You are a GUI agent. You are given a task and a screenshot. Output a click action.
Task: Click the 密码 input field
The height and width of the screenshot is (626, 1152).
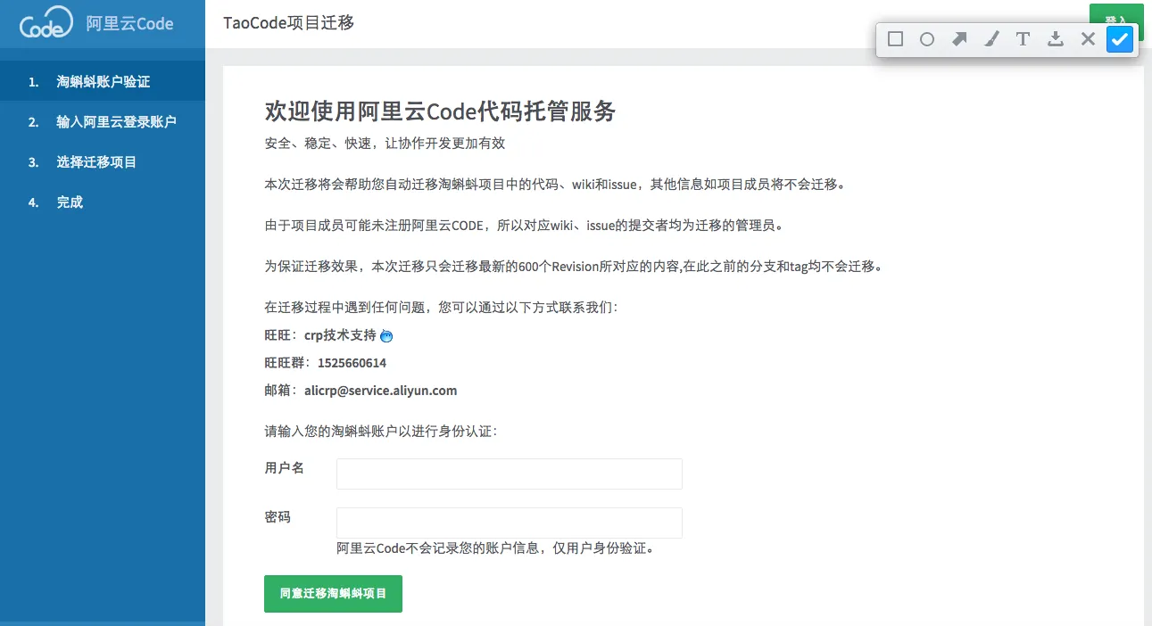(x=509, y=523)
